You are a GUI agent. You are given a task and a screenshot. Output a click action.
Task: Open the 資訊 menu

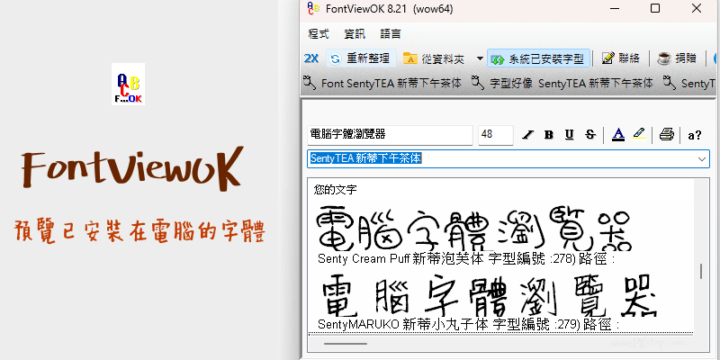(x=355, y=33)
